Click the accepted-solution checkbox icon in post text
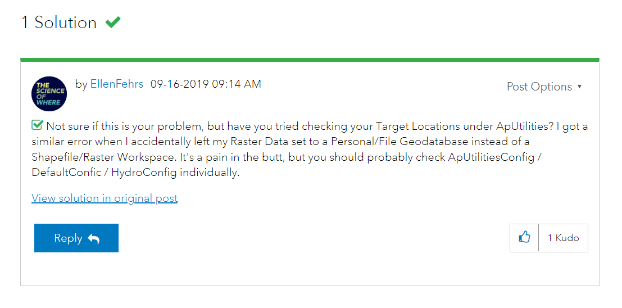 coord(38,125)
